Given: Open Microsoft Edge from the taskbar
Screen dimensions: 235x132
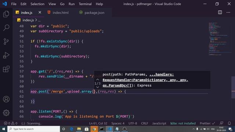Looking at the screenshot, I should coord(72,129).
